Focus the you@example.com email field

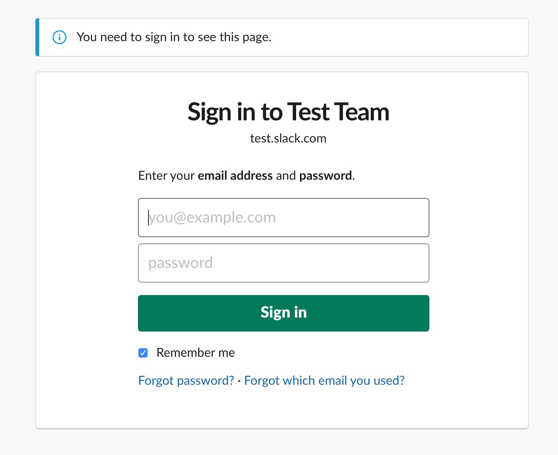pyautogui.click(x=284, y=217)
